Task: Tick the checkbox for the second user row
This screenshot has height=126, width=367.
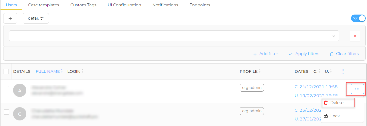Action: [x=6, y=112]
